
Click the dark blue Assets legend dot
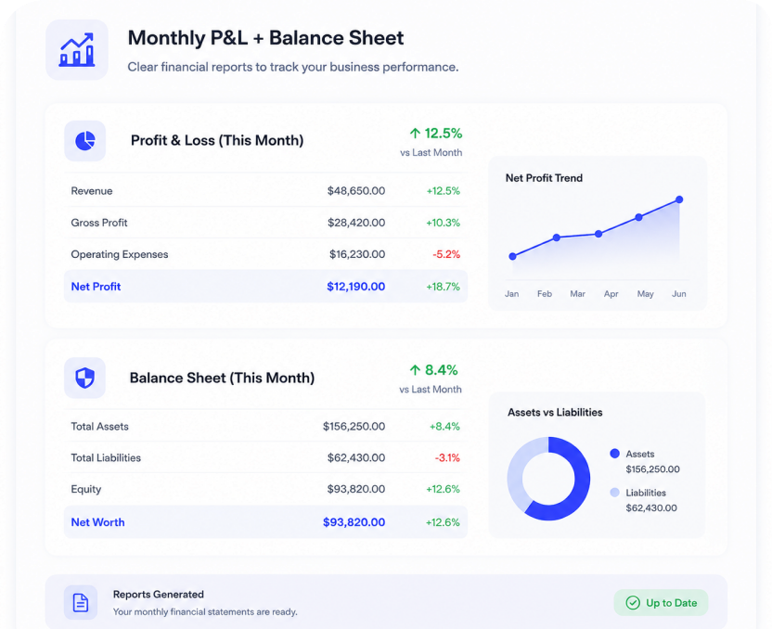(614, 454)
